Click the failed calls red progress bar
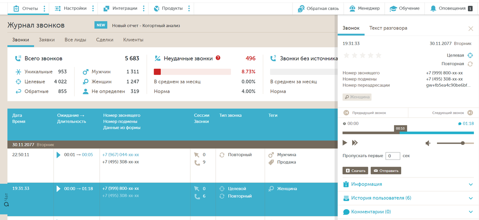Screen dimensions: 479x220 click(192, 72)
